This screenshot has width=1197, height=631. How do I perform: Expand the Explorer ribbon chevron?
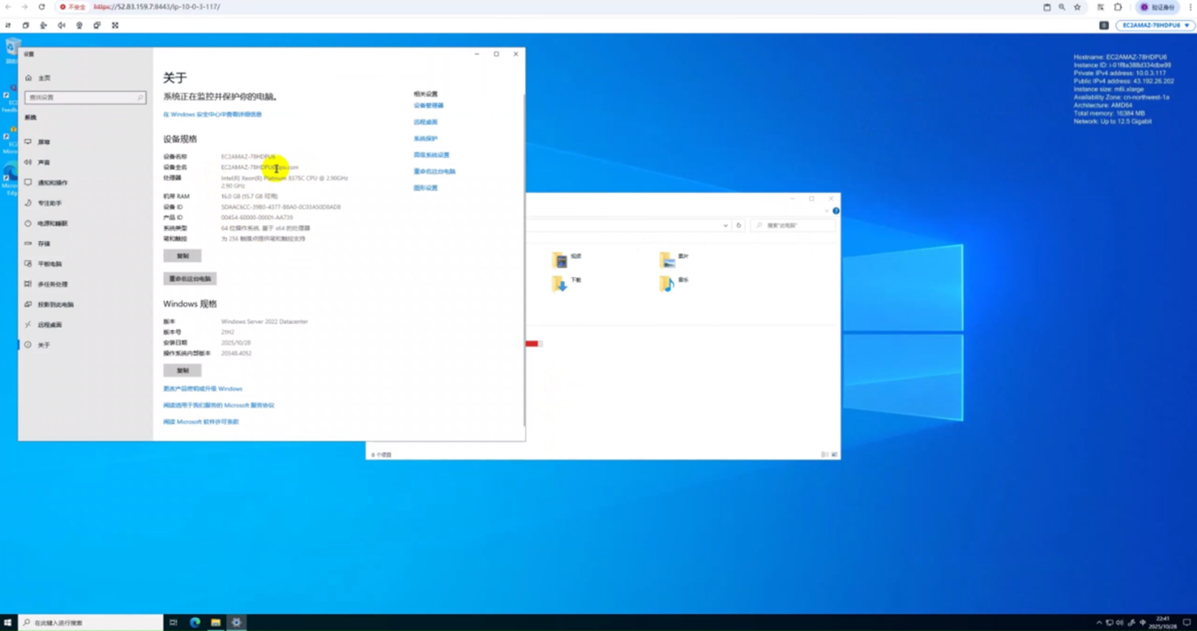tap(826, 211)
